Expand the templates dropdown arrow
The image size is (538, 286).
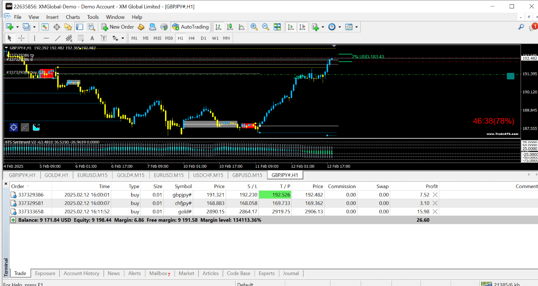pos(357,27)
